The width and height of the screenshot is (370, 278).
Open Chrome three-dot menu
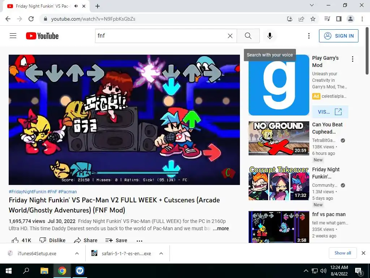pos(362,19)
